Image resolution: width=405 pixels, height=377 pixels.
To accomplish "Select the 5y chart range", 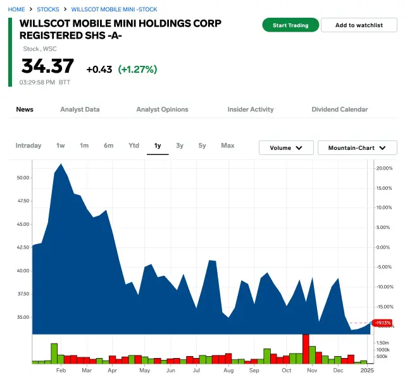I will (202, 145).
